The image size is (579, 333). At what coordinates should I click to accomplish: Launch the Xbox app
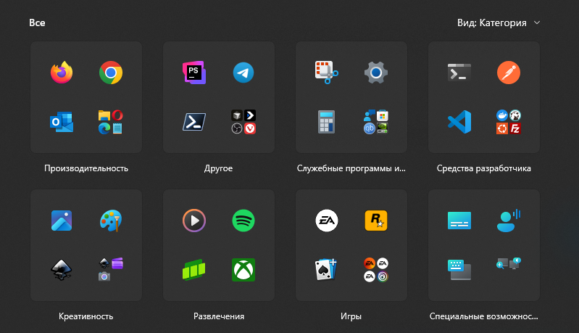[243, 270]
